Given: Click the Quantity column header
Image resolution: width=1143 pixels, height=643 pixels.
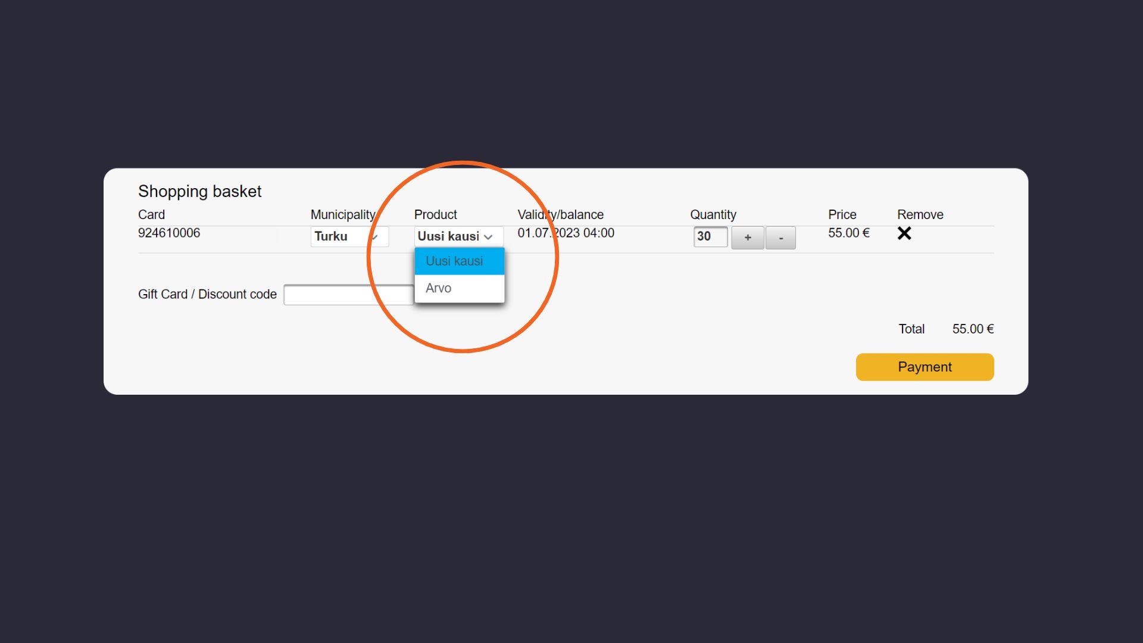Looking at the screenshot, I should tap(713, 214).
